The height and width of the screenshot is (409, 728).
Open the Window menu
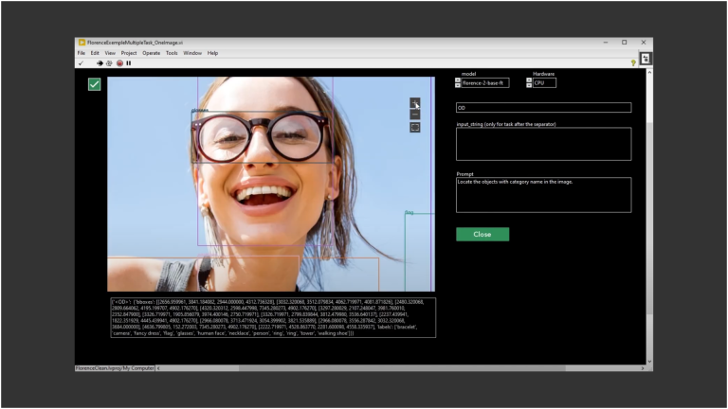coord(192,53)
